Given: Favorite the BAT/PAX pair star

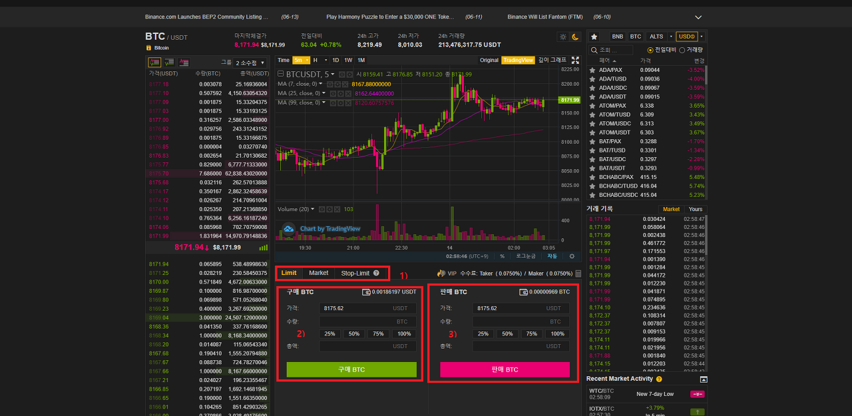Looking at the screenshot, I should pyautogui.click(x=592, y=141).
